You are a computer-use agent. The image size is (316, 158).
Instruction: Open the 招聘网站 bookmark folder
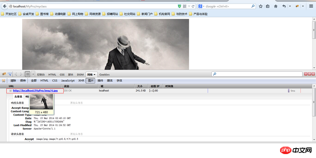(x=110, y=14)
